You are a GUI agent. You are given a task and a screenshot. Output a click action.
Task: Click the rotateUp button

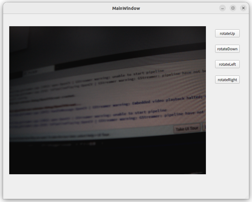[x=227, y=33]
